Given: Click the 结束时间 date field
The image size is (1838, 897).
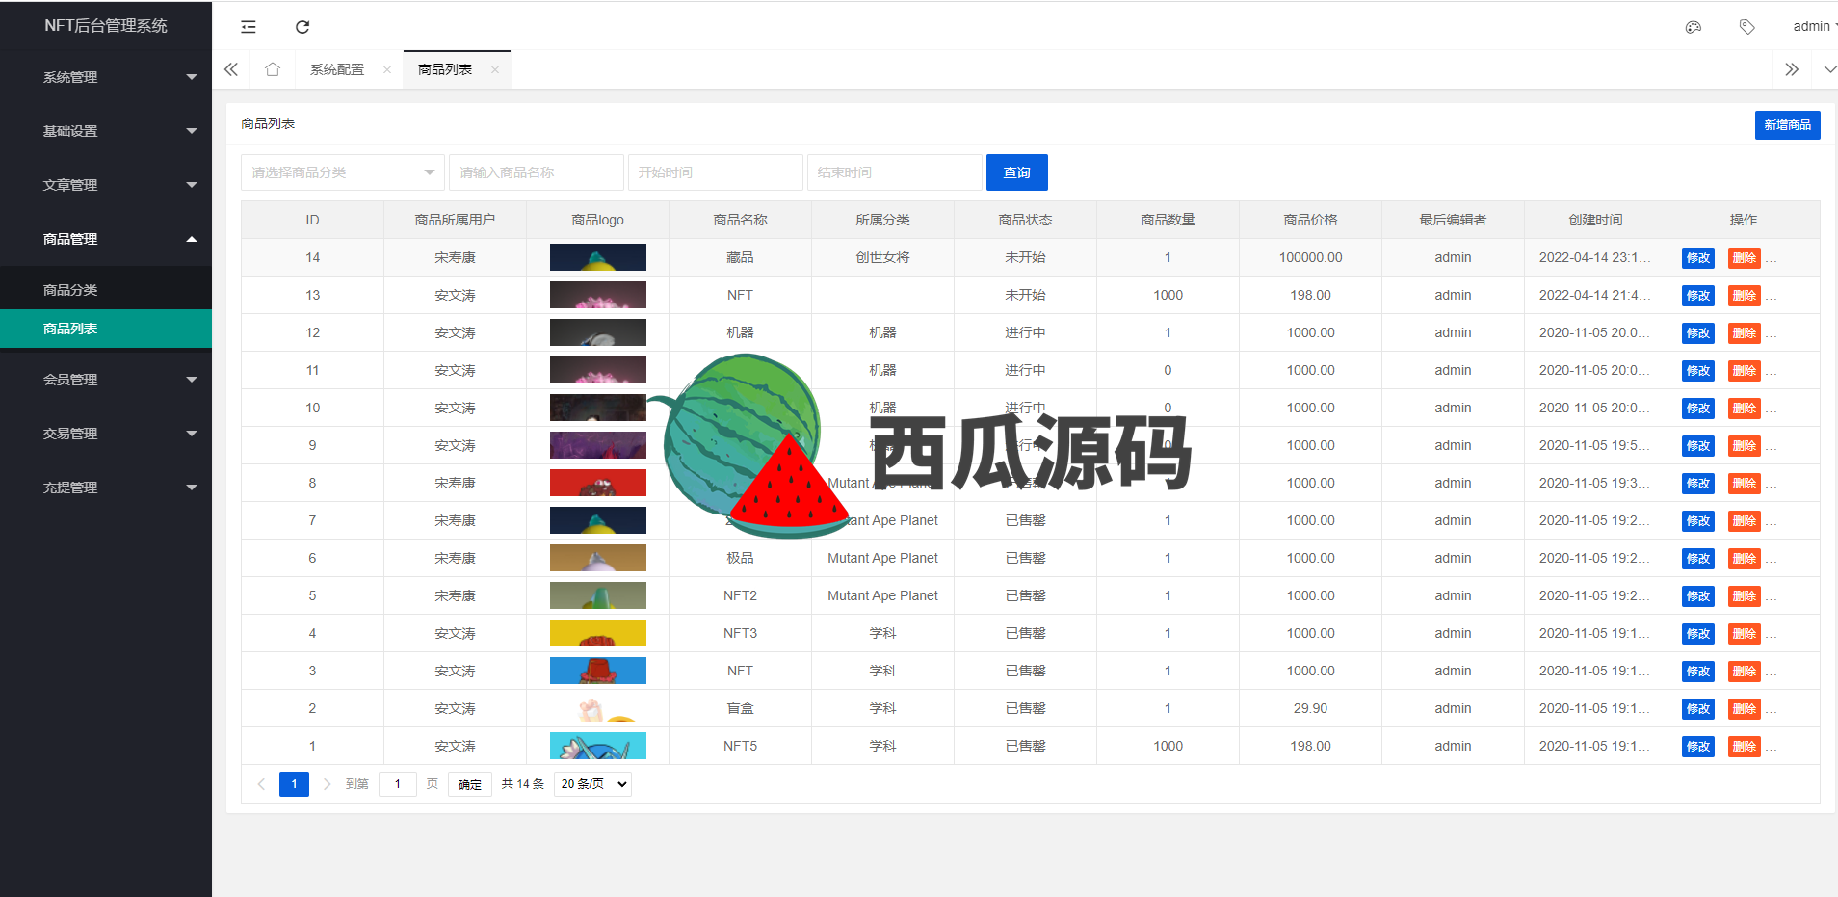Looking at the screenshot, I should 895,172.
